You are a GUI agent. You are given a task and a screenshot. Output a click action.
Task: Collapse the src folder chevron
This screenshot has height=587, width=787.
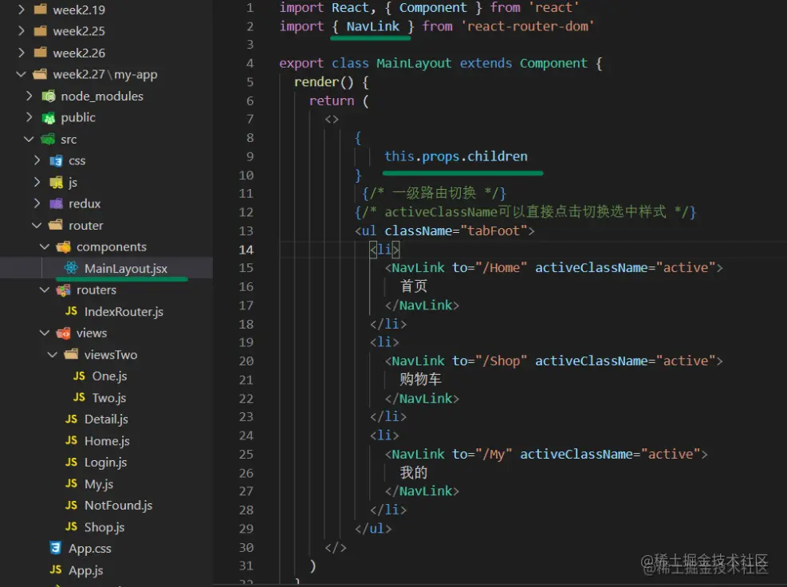pos(30,139)
